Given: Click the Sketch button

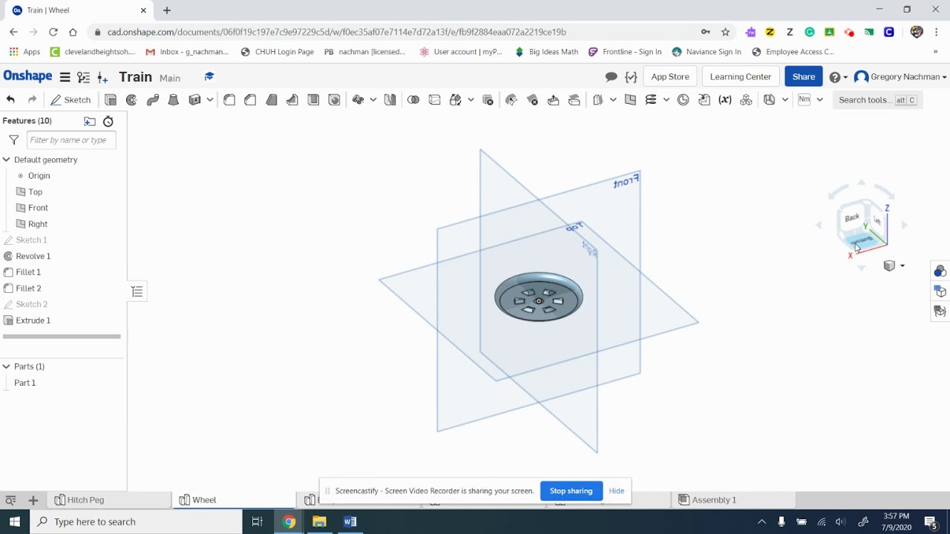Looking at the screenshot, I should [71, 100].
